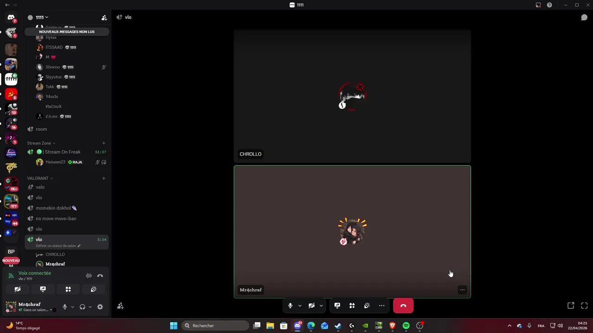The height and width of the screenshot is (333, 593).
Task: Start an activity from the voice panel
Action: (68, 289)
